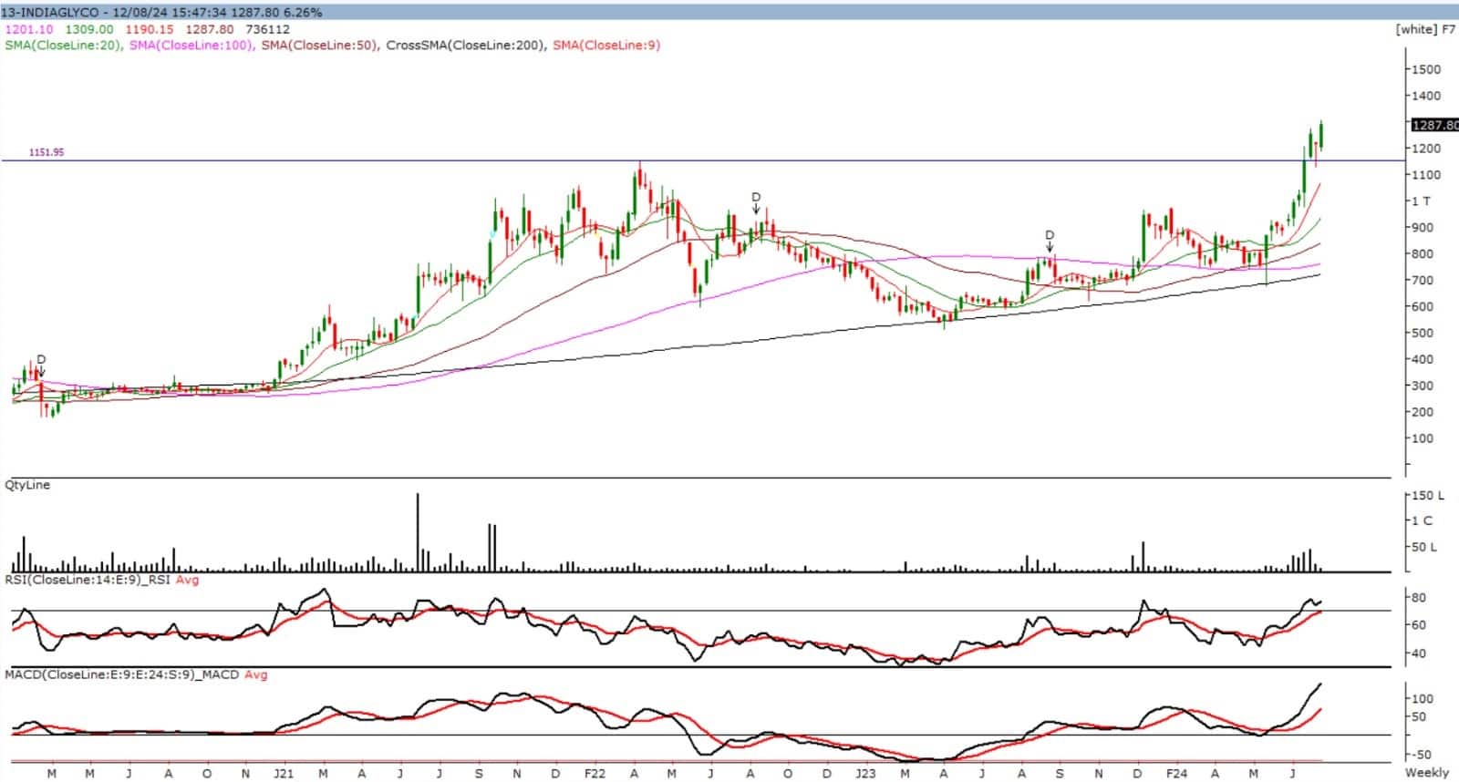Screen dimensions: 1459x782
Task: Click the QtyLine panel label
Action: tap(27, 485)
